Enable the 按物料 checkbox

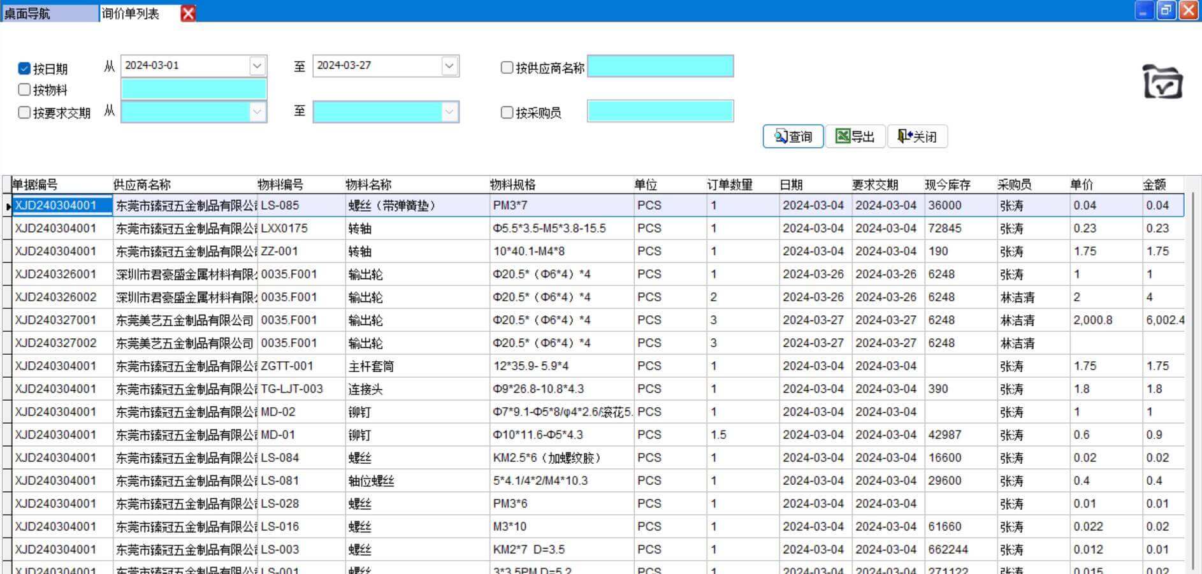click(25, 90)
